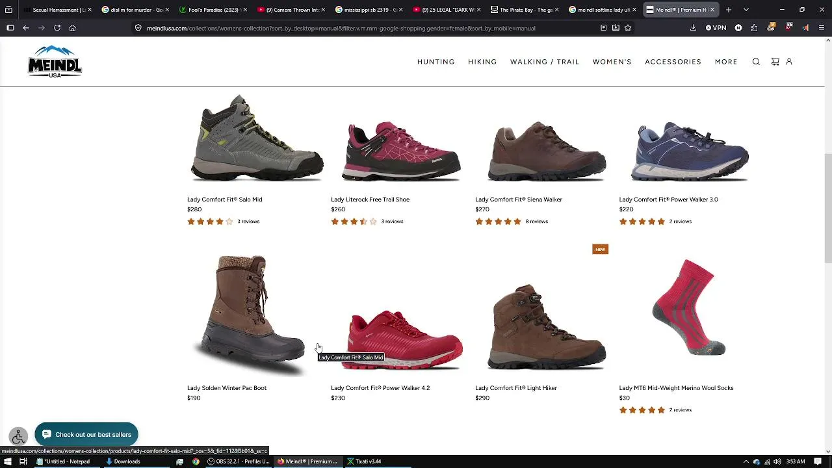Open the ACCESSORIES menu
Viewport: 832px width, 468px height.
pyautogui.click(x=673, y=62)
